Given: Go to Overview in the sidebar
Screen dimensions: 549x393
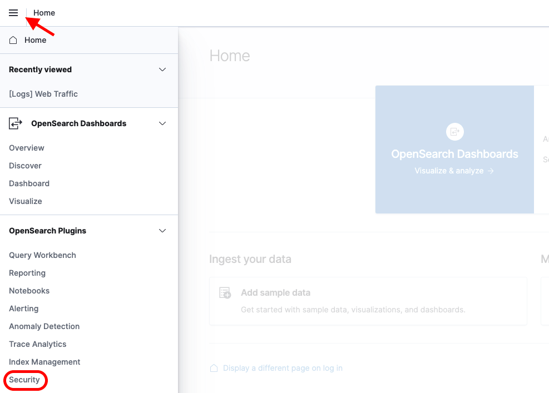Looking at the screenshot, I should point(27,148).
